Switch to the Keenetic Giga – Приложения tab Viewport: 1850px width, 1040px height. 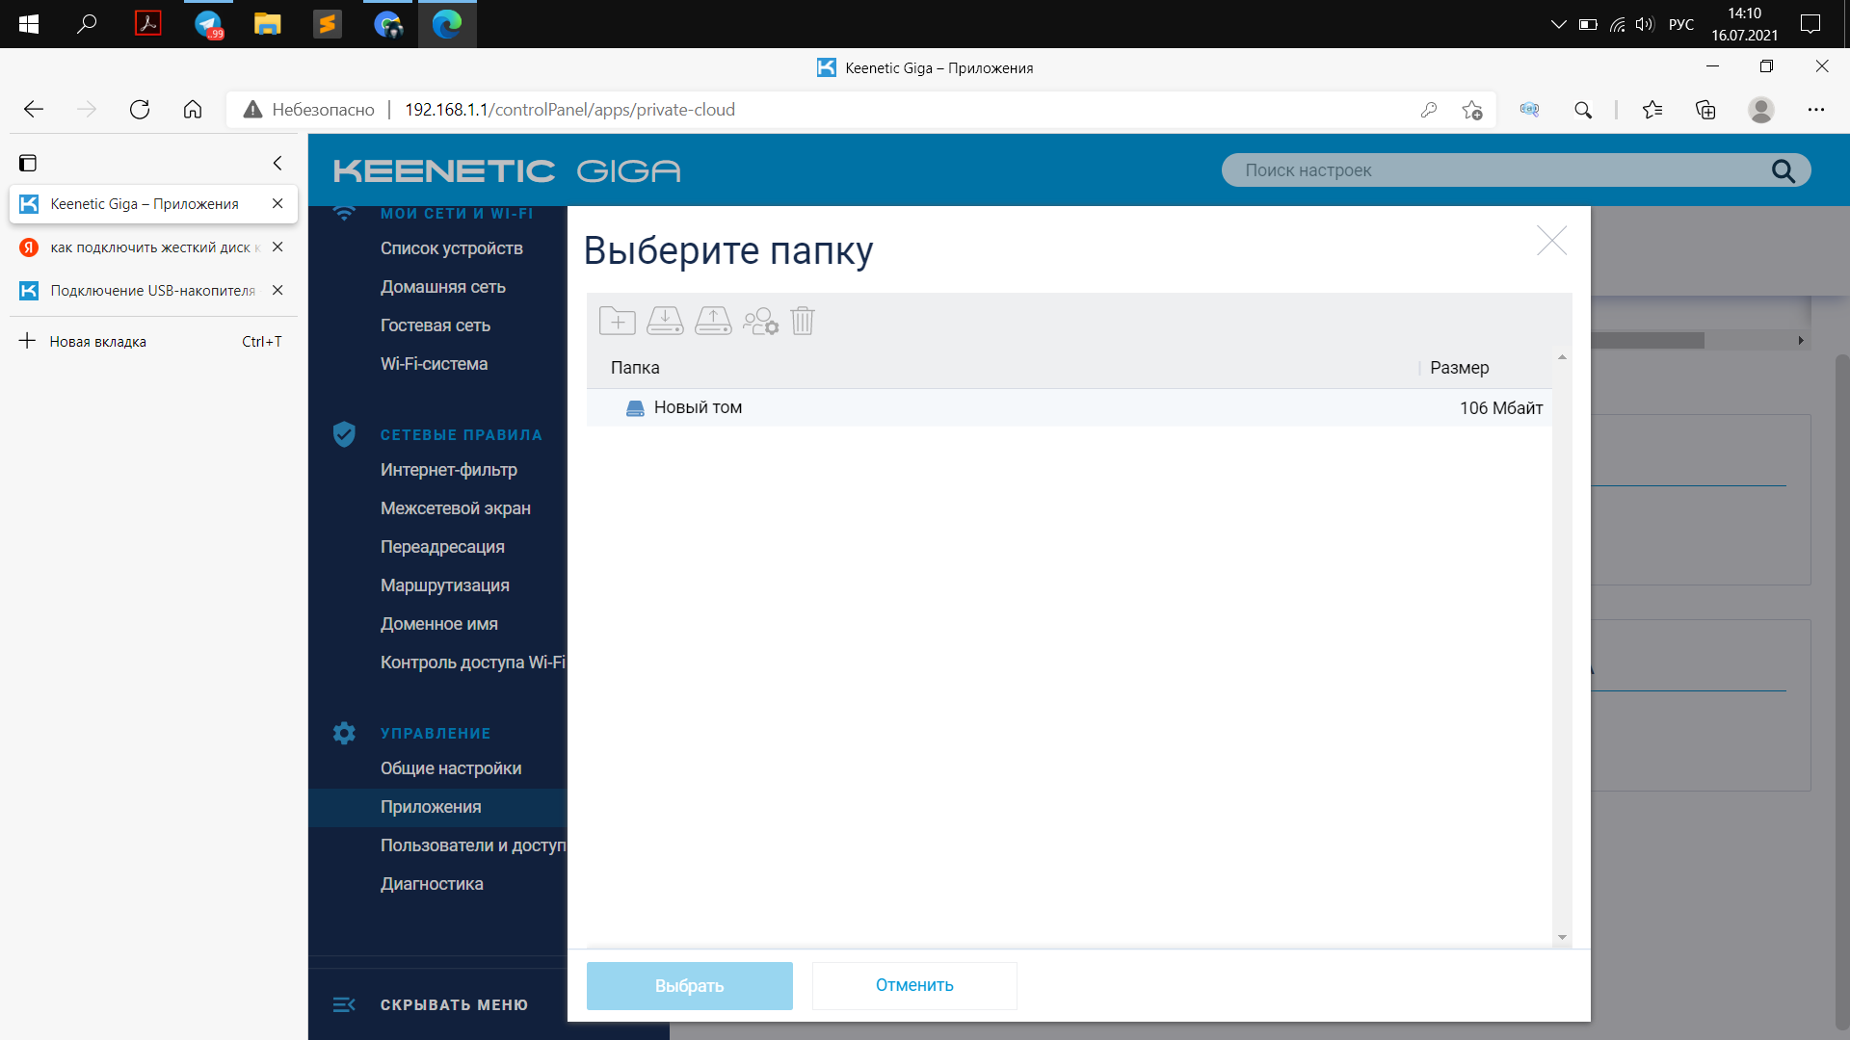(145, 204)
